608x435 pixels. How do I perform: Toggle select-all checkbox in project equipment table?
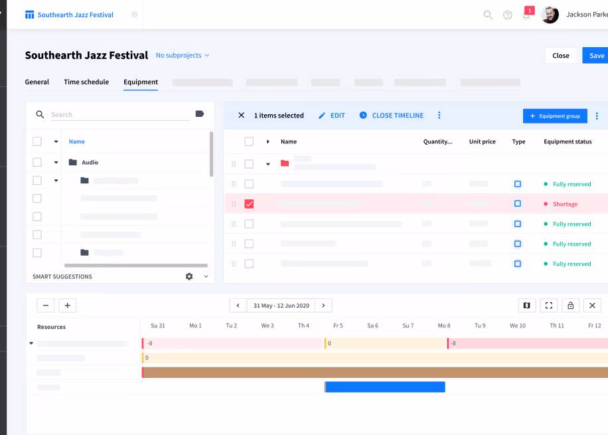(249, 141)
